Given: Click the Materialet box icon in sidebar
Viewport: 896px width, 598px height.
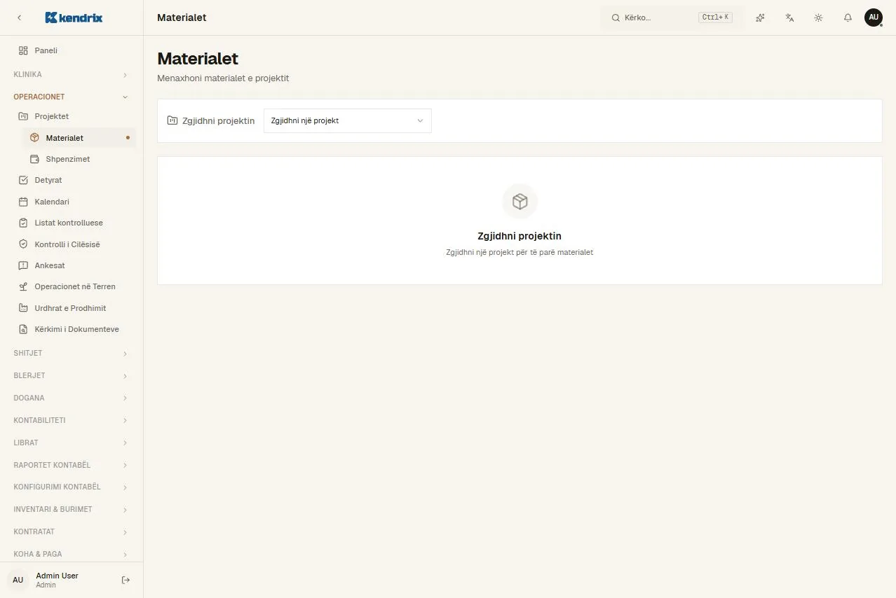Looking at the screenshot, I should (34, 138).
